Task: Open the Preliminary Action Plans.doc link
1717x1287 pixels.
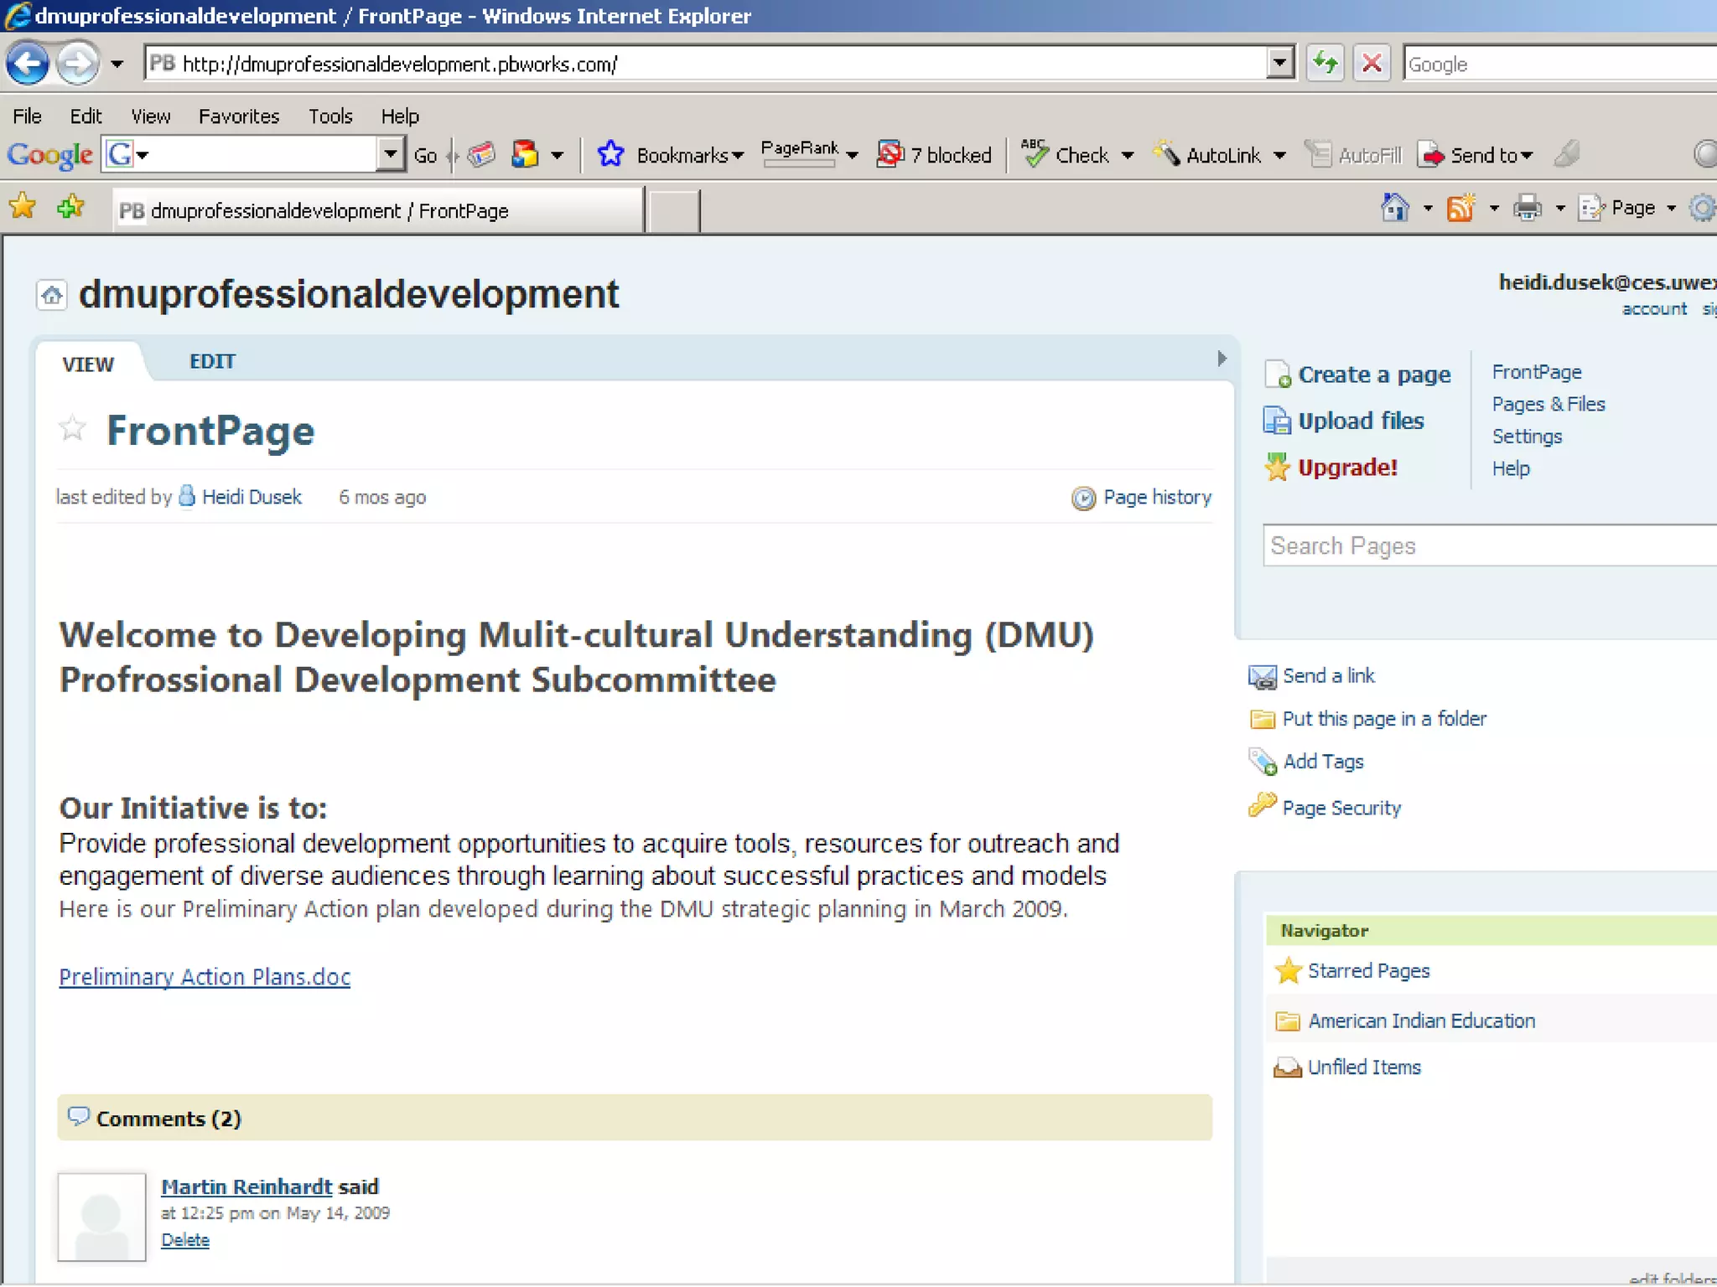Action: click(x=205, y=977)
